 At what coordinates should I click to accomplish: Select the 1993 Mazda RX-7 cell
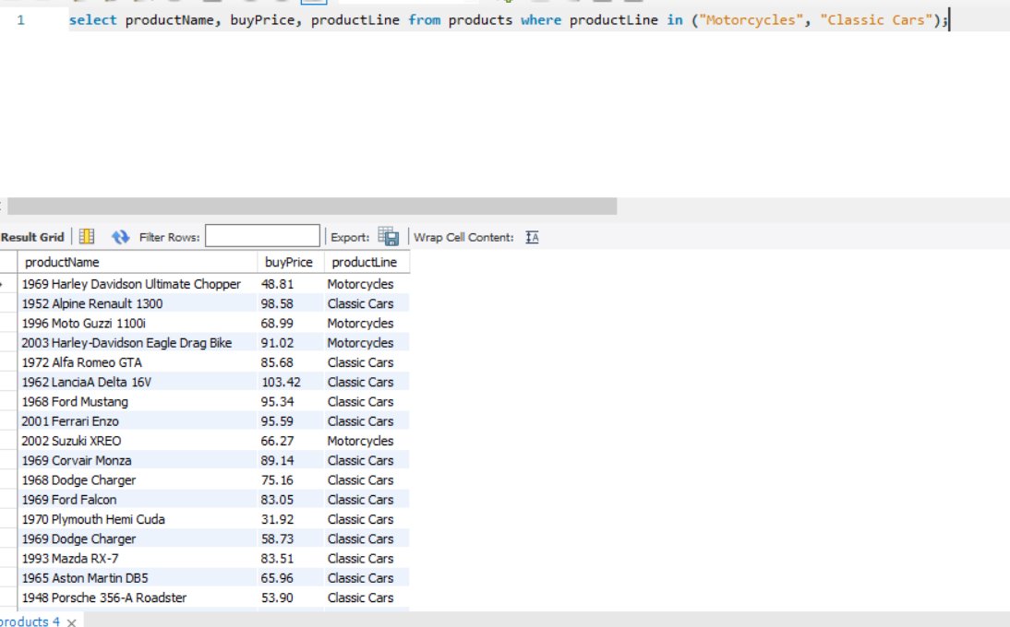tap(138, 558)
